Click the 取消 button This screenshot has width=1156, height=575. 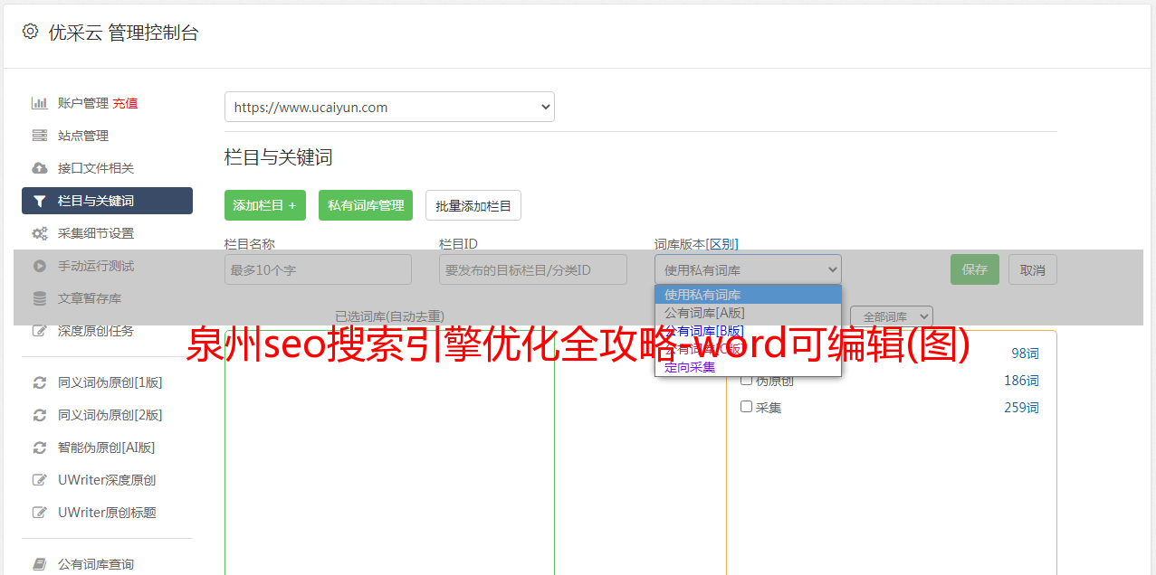click(1033, 269)
